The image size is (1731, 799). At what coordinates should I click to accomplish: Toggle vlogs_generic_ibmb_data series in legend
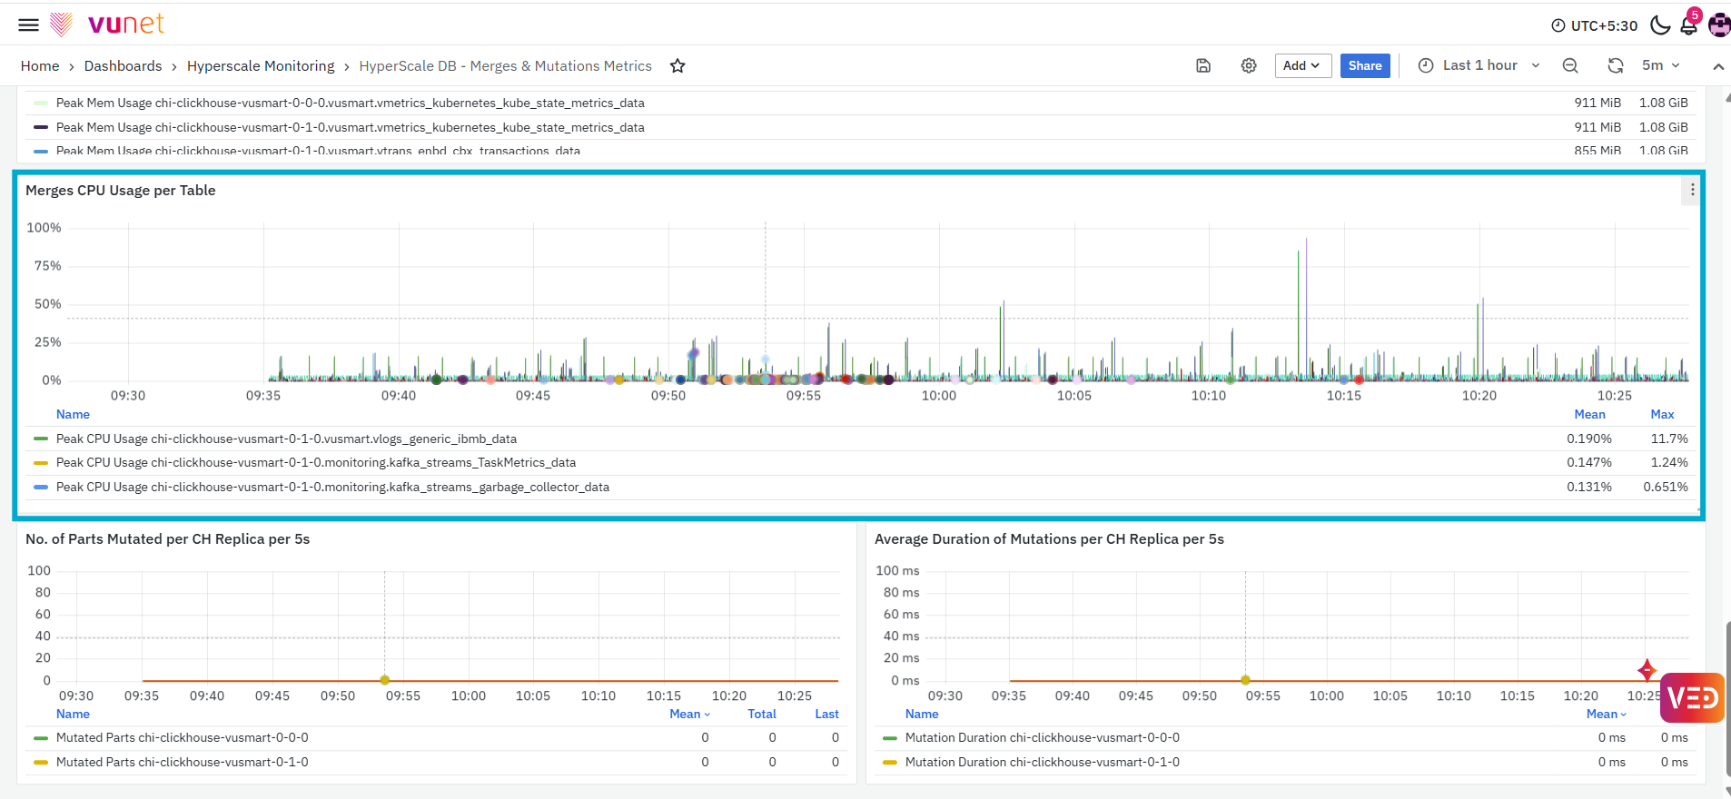click(286, 439)
